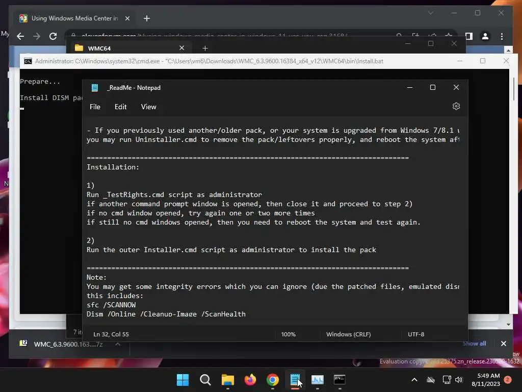Go back in Chrome browser
This screenshot has height=392, width=522.
pos(20,36)
